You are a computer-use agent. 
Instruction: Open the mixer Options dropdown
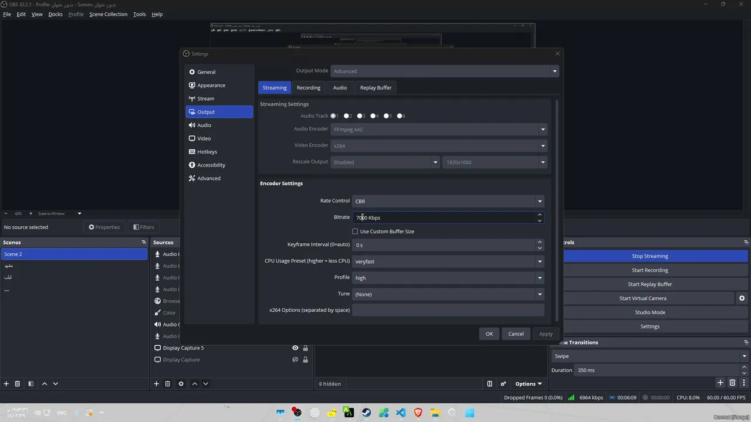(x=529, y=384)
